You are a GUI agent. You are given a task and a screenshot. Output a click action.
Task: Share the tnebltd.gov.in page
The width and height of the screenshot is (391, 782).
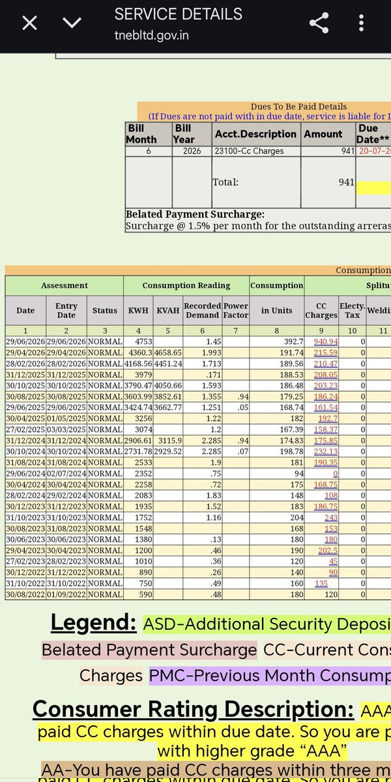pyautogui.click(x=319, y=24)
